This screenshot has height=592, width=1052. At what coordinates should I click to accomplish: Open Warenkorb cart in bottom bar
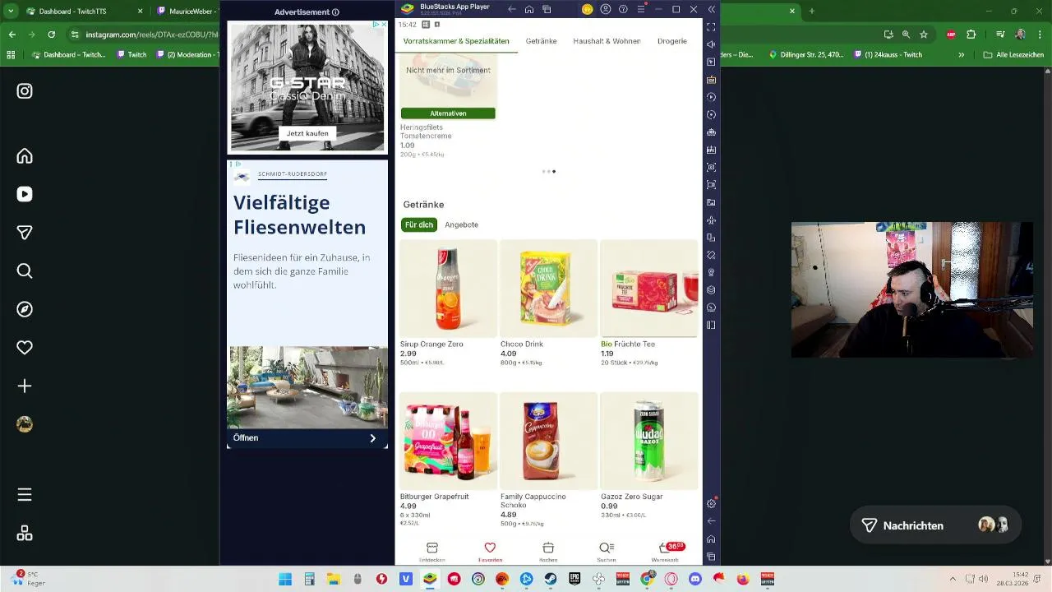point(666,552)
